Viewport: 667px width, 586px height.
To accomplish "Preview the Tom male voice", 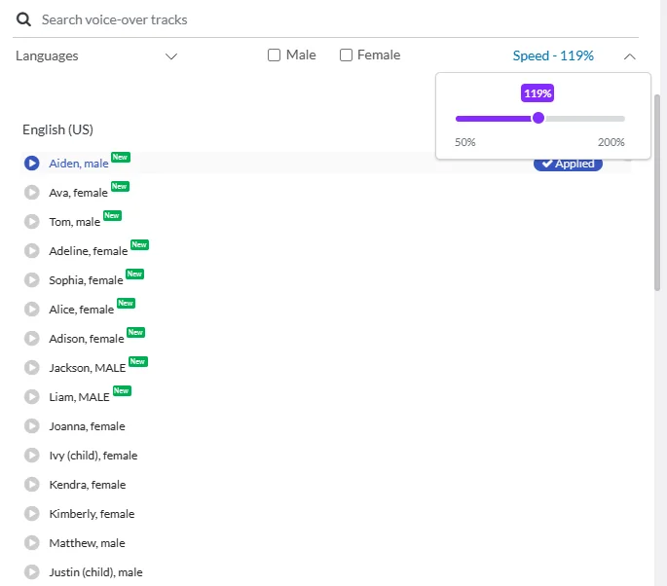I will tap(31, 222).
